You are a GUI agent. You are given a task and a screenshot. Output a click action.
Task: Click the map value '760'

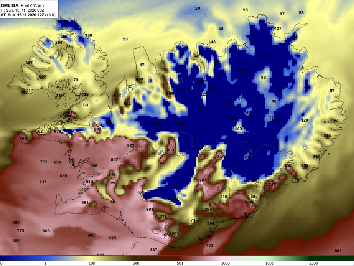tap(23, 138)
